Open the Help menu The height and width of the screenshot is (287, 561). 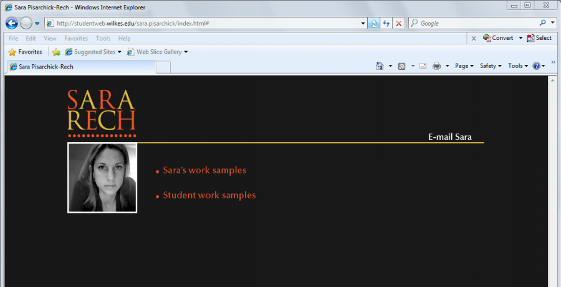pyautogui.click(x=125, y=38)
